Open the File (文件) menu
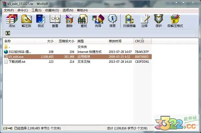 tap(9, 10)
